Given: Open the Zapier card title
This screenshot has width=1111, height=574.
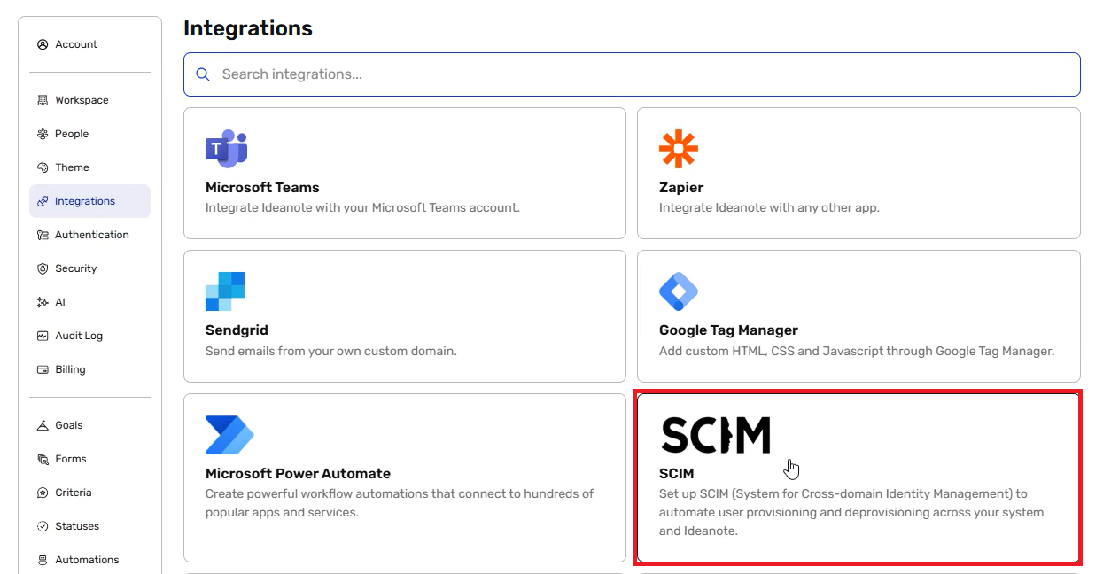Looking at the screenshot, I should 681,188.
